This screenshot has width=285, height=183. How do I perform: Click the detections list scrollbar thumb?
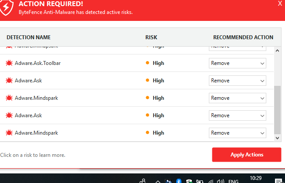pos(277,110)
